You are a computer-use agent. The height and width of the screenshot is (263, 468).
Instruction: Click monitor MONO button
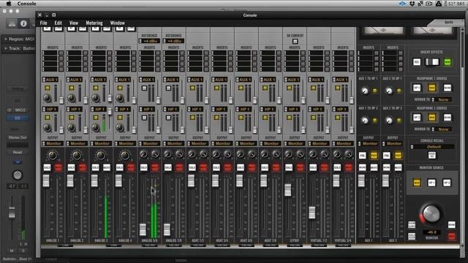point(452,224)
